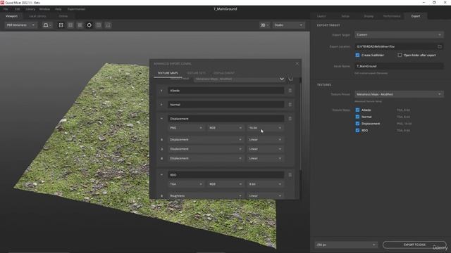451x253 pixels.
Task: Open Roughness channel source dropdown under RDO
Action: [x=206, y=195]
